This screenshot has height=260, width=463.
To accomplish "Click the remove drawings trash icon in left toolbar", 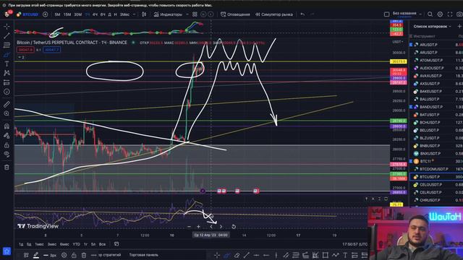I will pos(7,167).
